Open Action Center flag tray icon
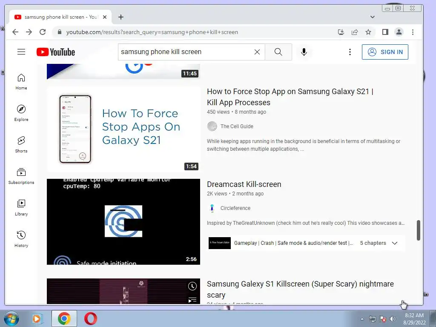Image resolution: width=436 pixels, height=327 pixels. [383, 319]
